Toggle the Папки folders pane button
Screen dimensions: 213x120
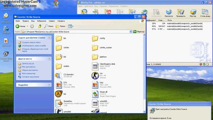pyautogui.click(x=61, y=26)
